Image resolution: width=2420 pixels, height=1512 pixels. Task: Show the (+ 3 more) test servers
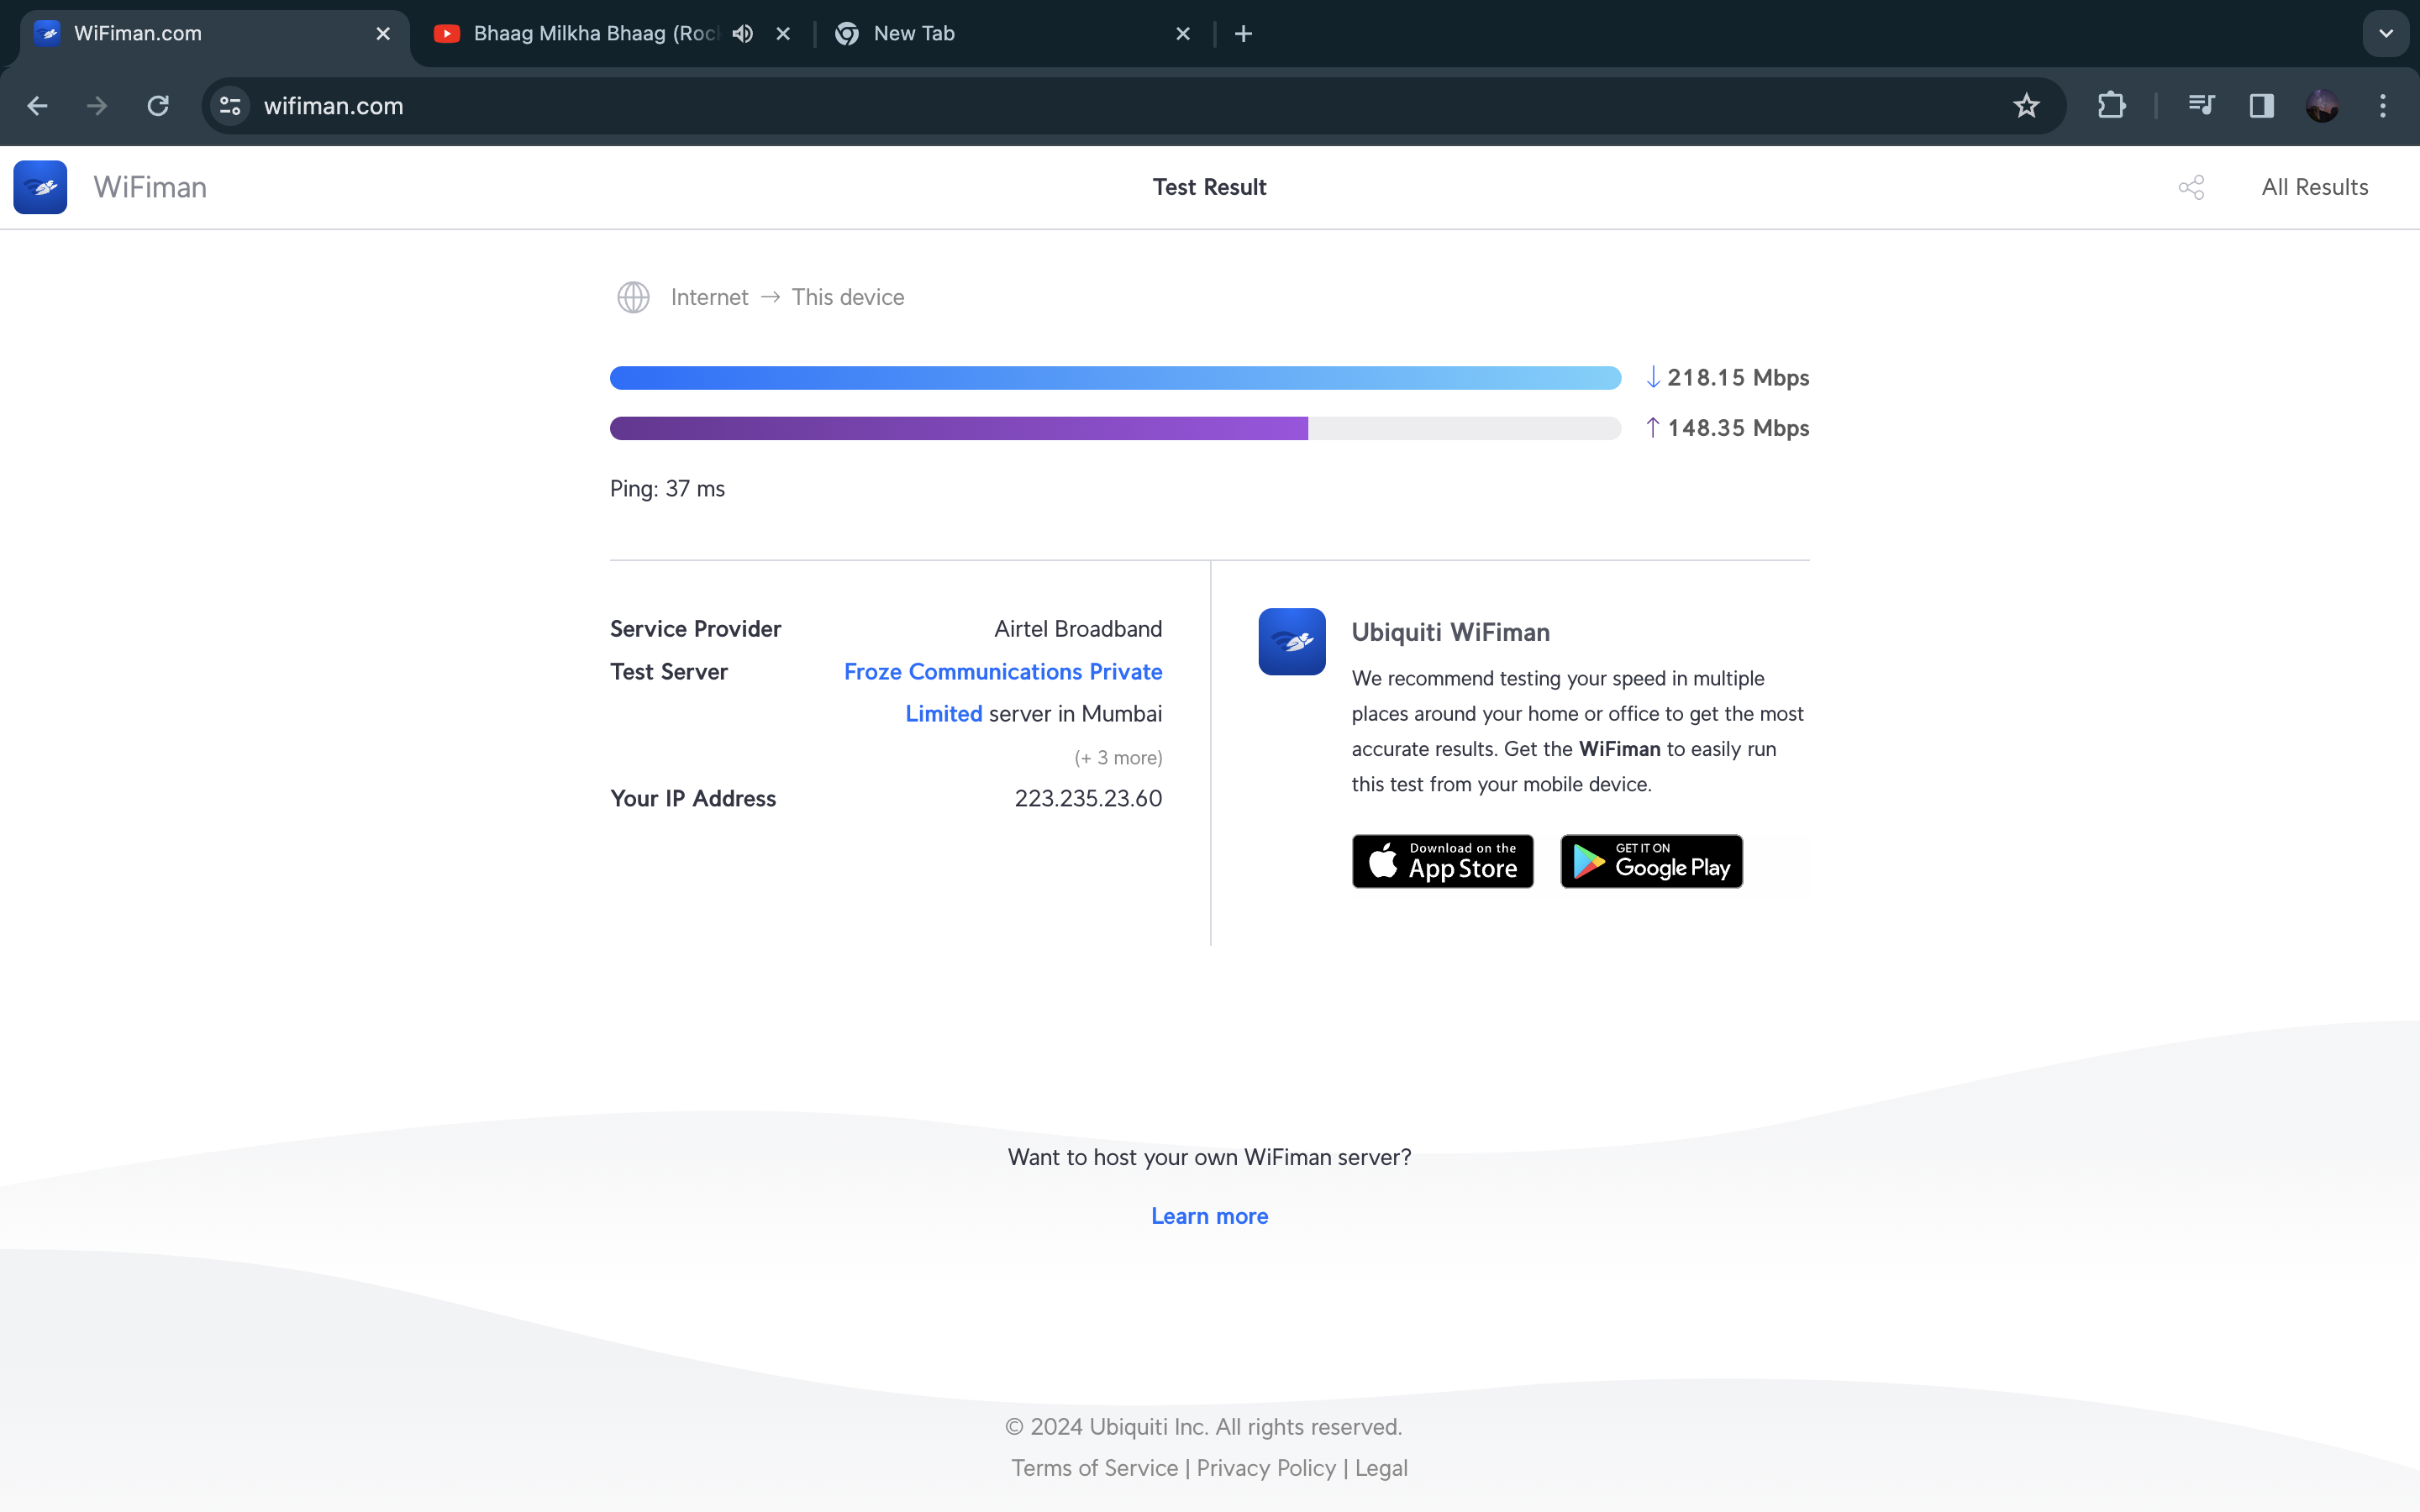point(1118,758)
